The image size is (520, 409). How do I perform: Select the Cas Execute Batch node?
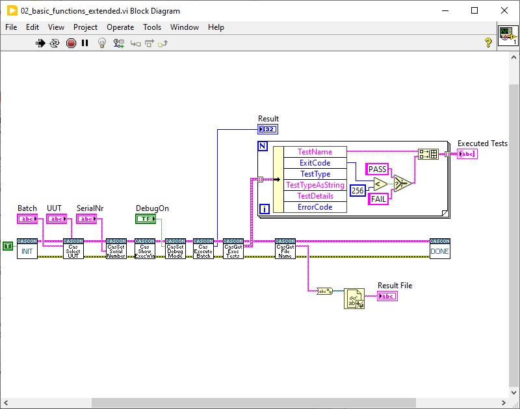(x=203, y=249)
